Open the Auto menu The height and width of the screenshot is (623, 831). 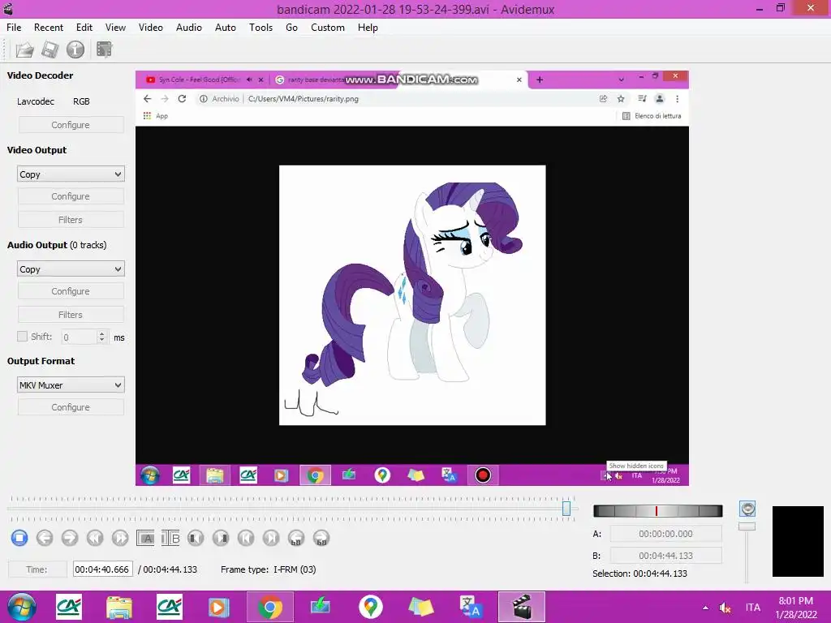click(x=226, y=28)
